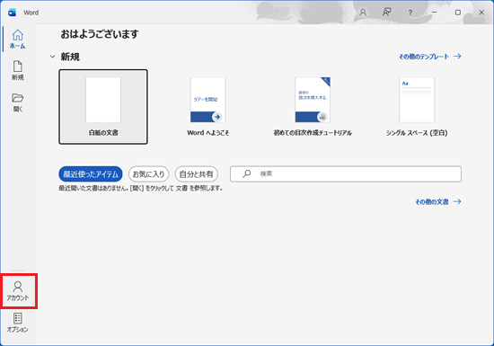
Task: Open 初めての目次作成チュートリアル template
Action: tap(313, 107)
